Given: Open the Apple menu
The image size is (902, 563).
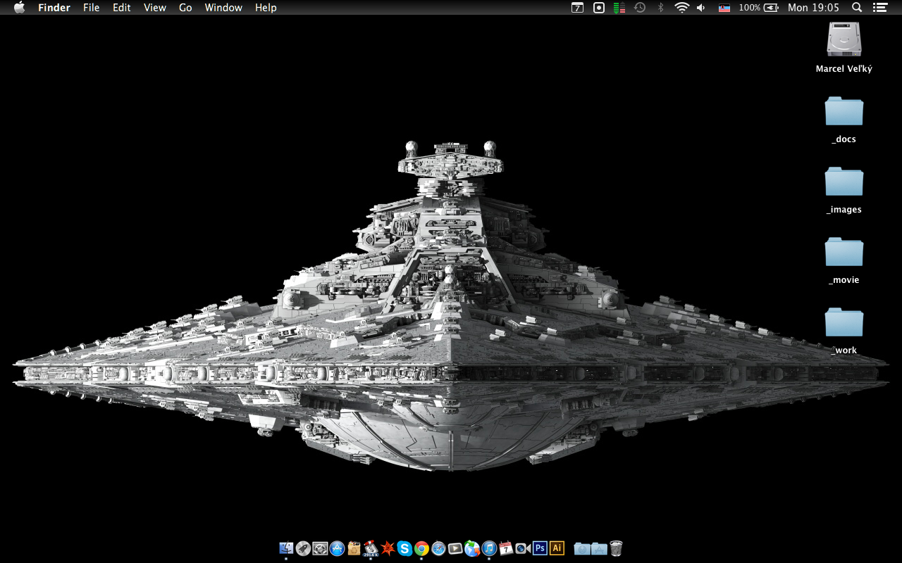Looking at the screenshot, I should point(19,8).
